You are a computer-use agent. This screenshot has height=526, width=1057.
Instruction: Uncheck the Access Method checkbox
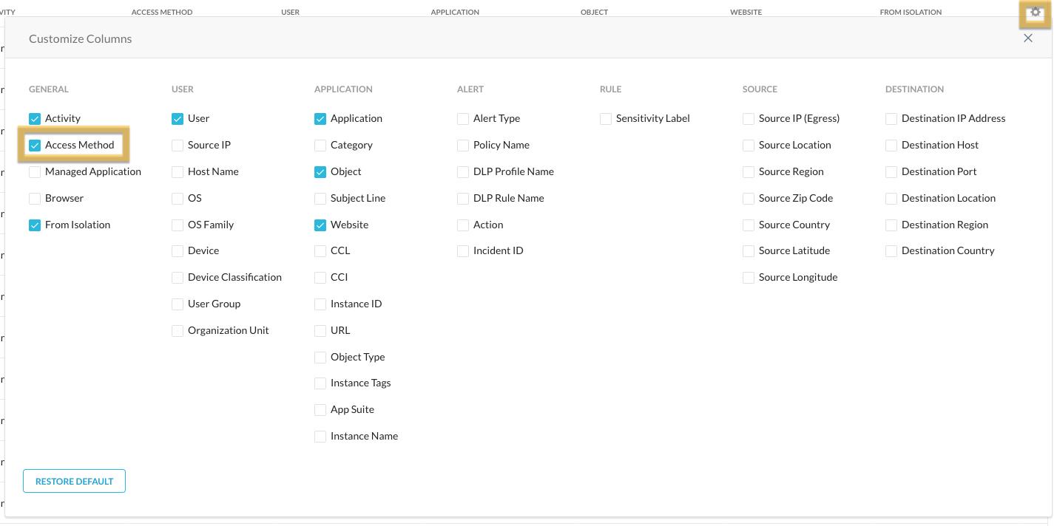(x=35, y=146)
